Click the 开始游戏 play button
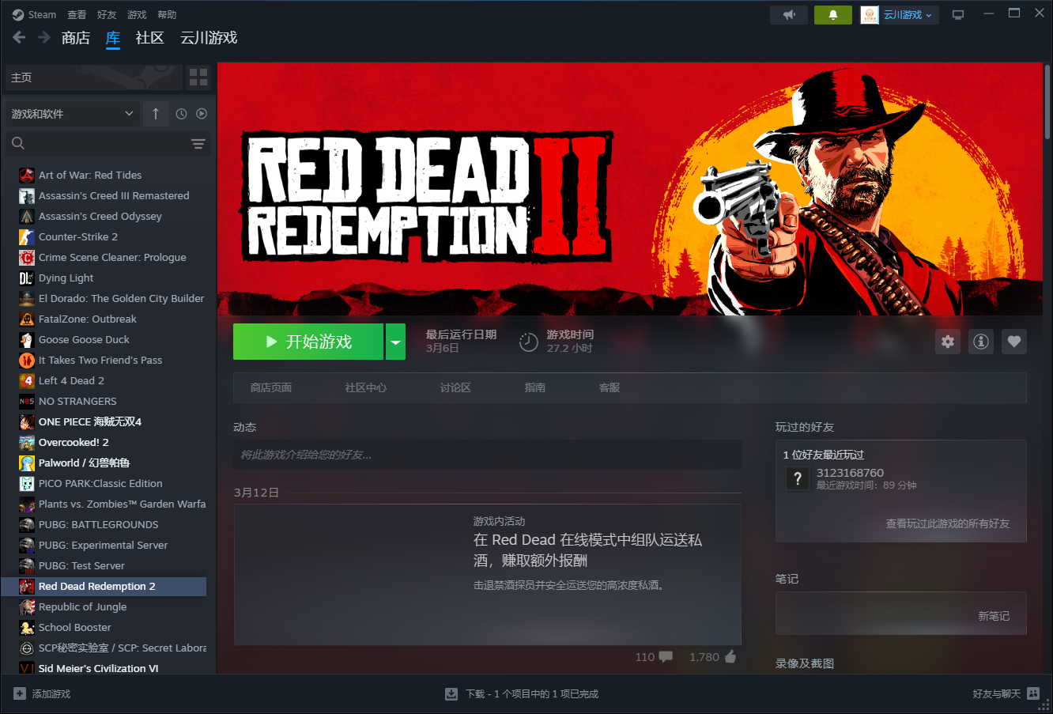1053x714 pixels. click(x=308, y=342)
